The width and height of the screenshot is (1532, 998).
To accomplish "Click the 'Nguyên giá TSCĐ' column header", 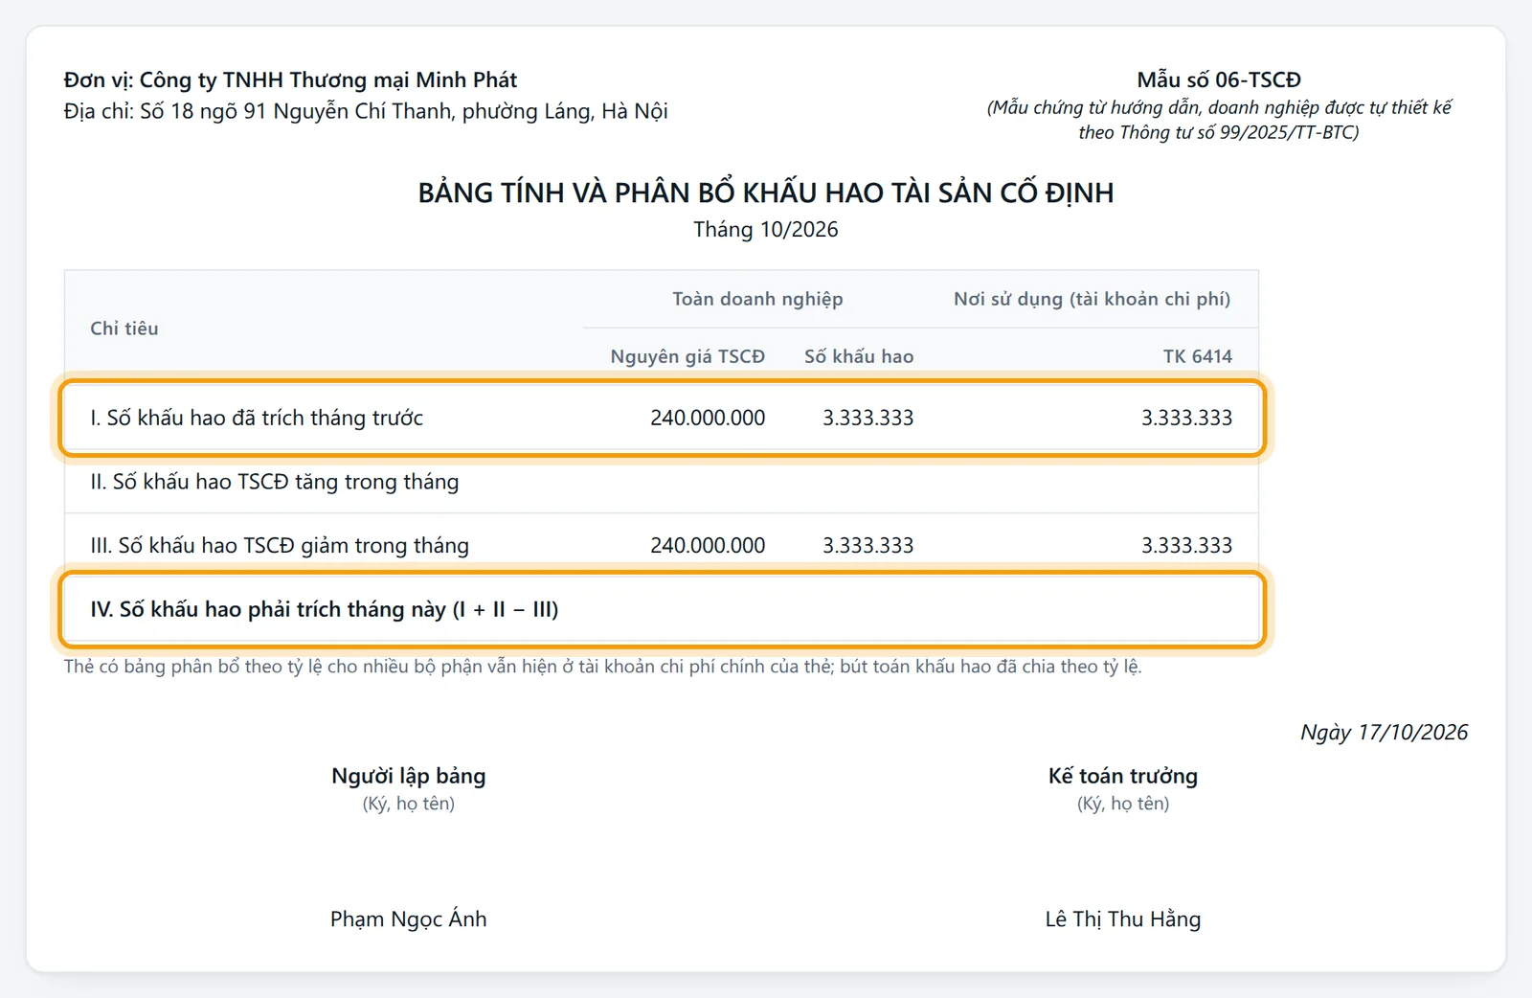I will 687,356.
